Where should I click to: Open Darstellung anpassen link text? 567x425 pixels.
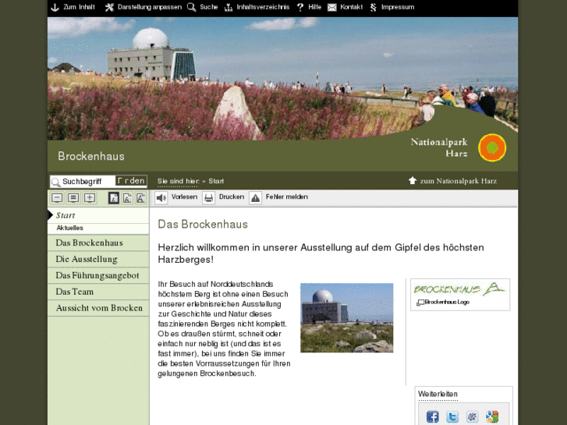(x=150, y=7)
